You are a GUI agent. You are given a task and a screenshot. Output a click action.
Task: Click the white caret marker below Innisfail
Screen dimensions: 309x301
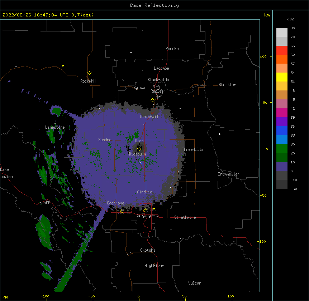coord(143,125)
